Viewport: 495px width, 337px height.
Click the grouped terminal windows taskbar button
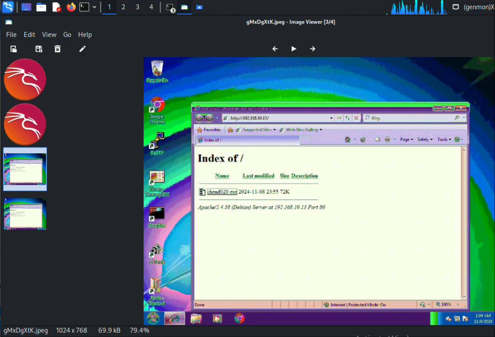(x=170, y=7)
